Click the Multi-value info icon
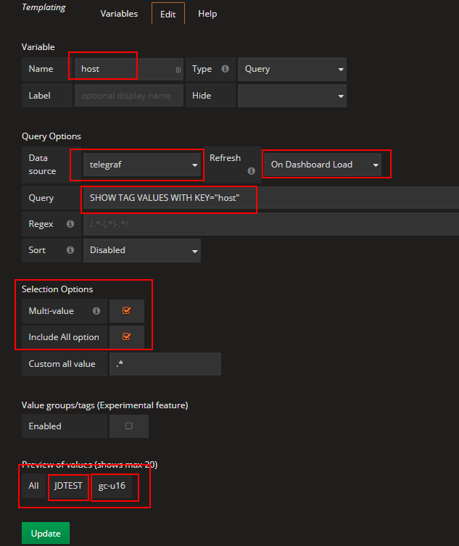The height and width of the screenshot is (546, 459). pos(96,311)
